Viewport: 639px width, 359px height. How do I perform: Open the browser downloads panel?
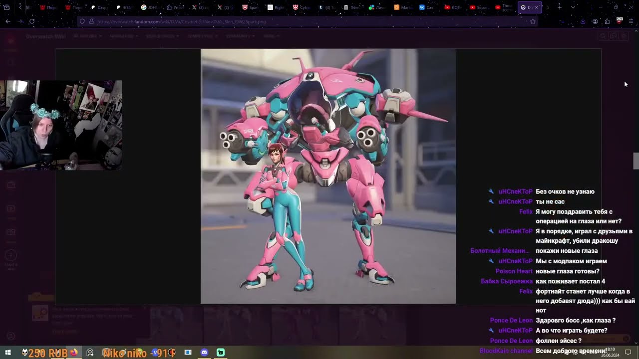coord(583,21)
